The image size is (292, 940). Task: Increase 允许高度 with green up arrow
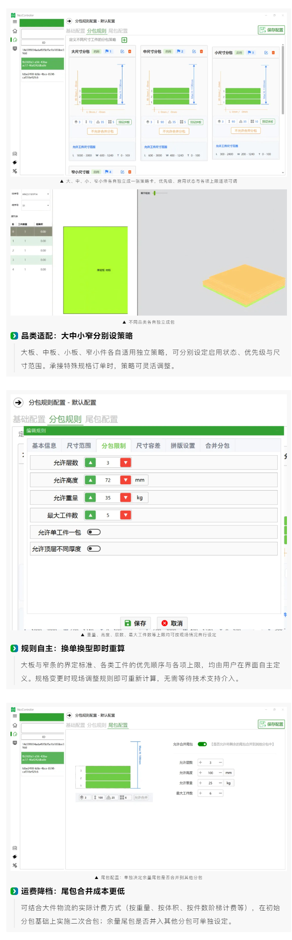(x=90, y=480)
